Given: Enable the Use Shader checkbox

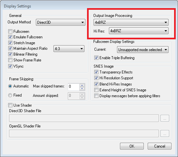Looking at the screenshot, I should (x=10, y=105).
